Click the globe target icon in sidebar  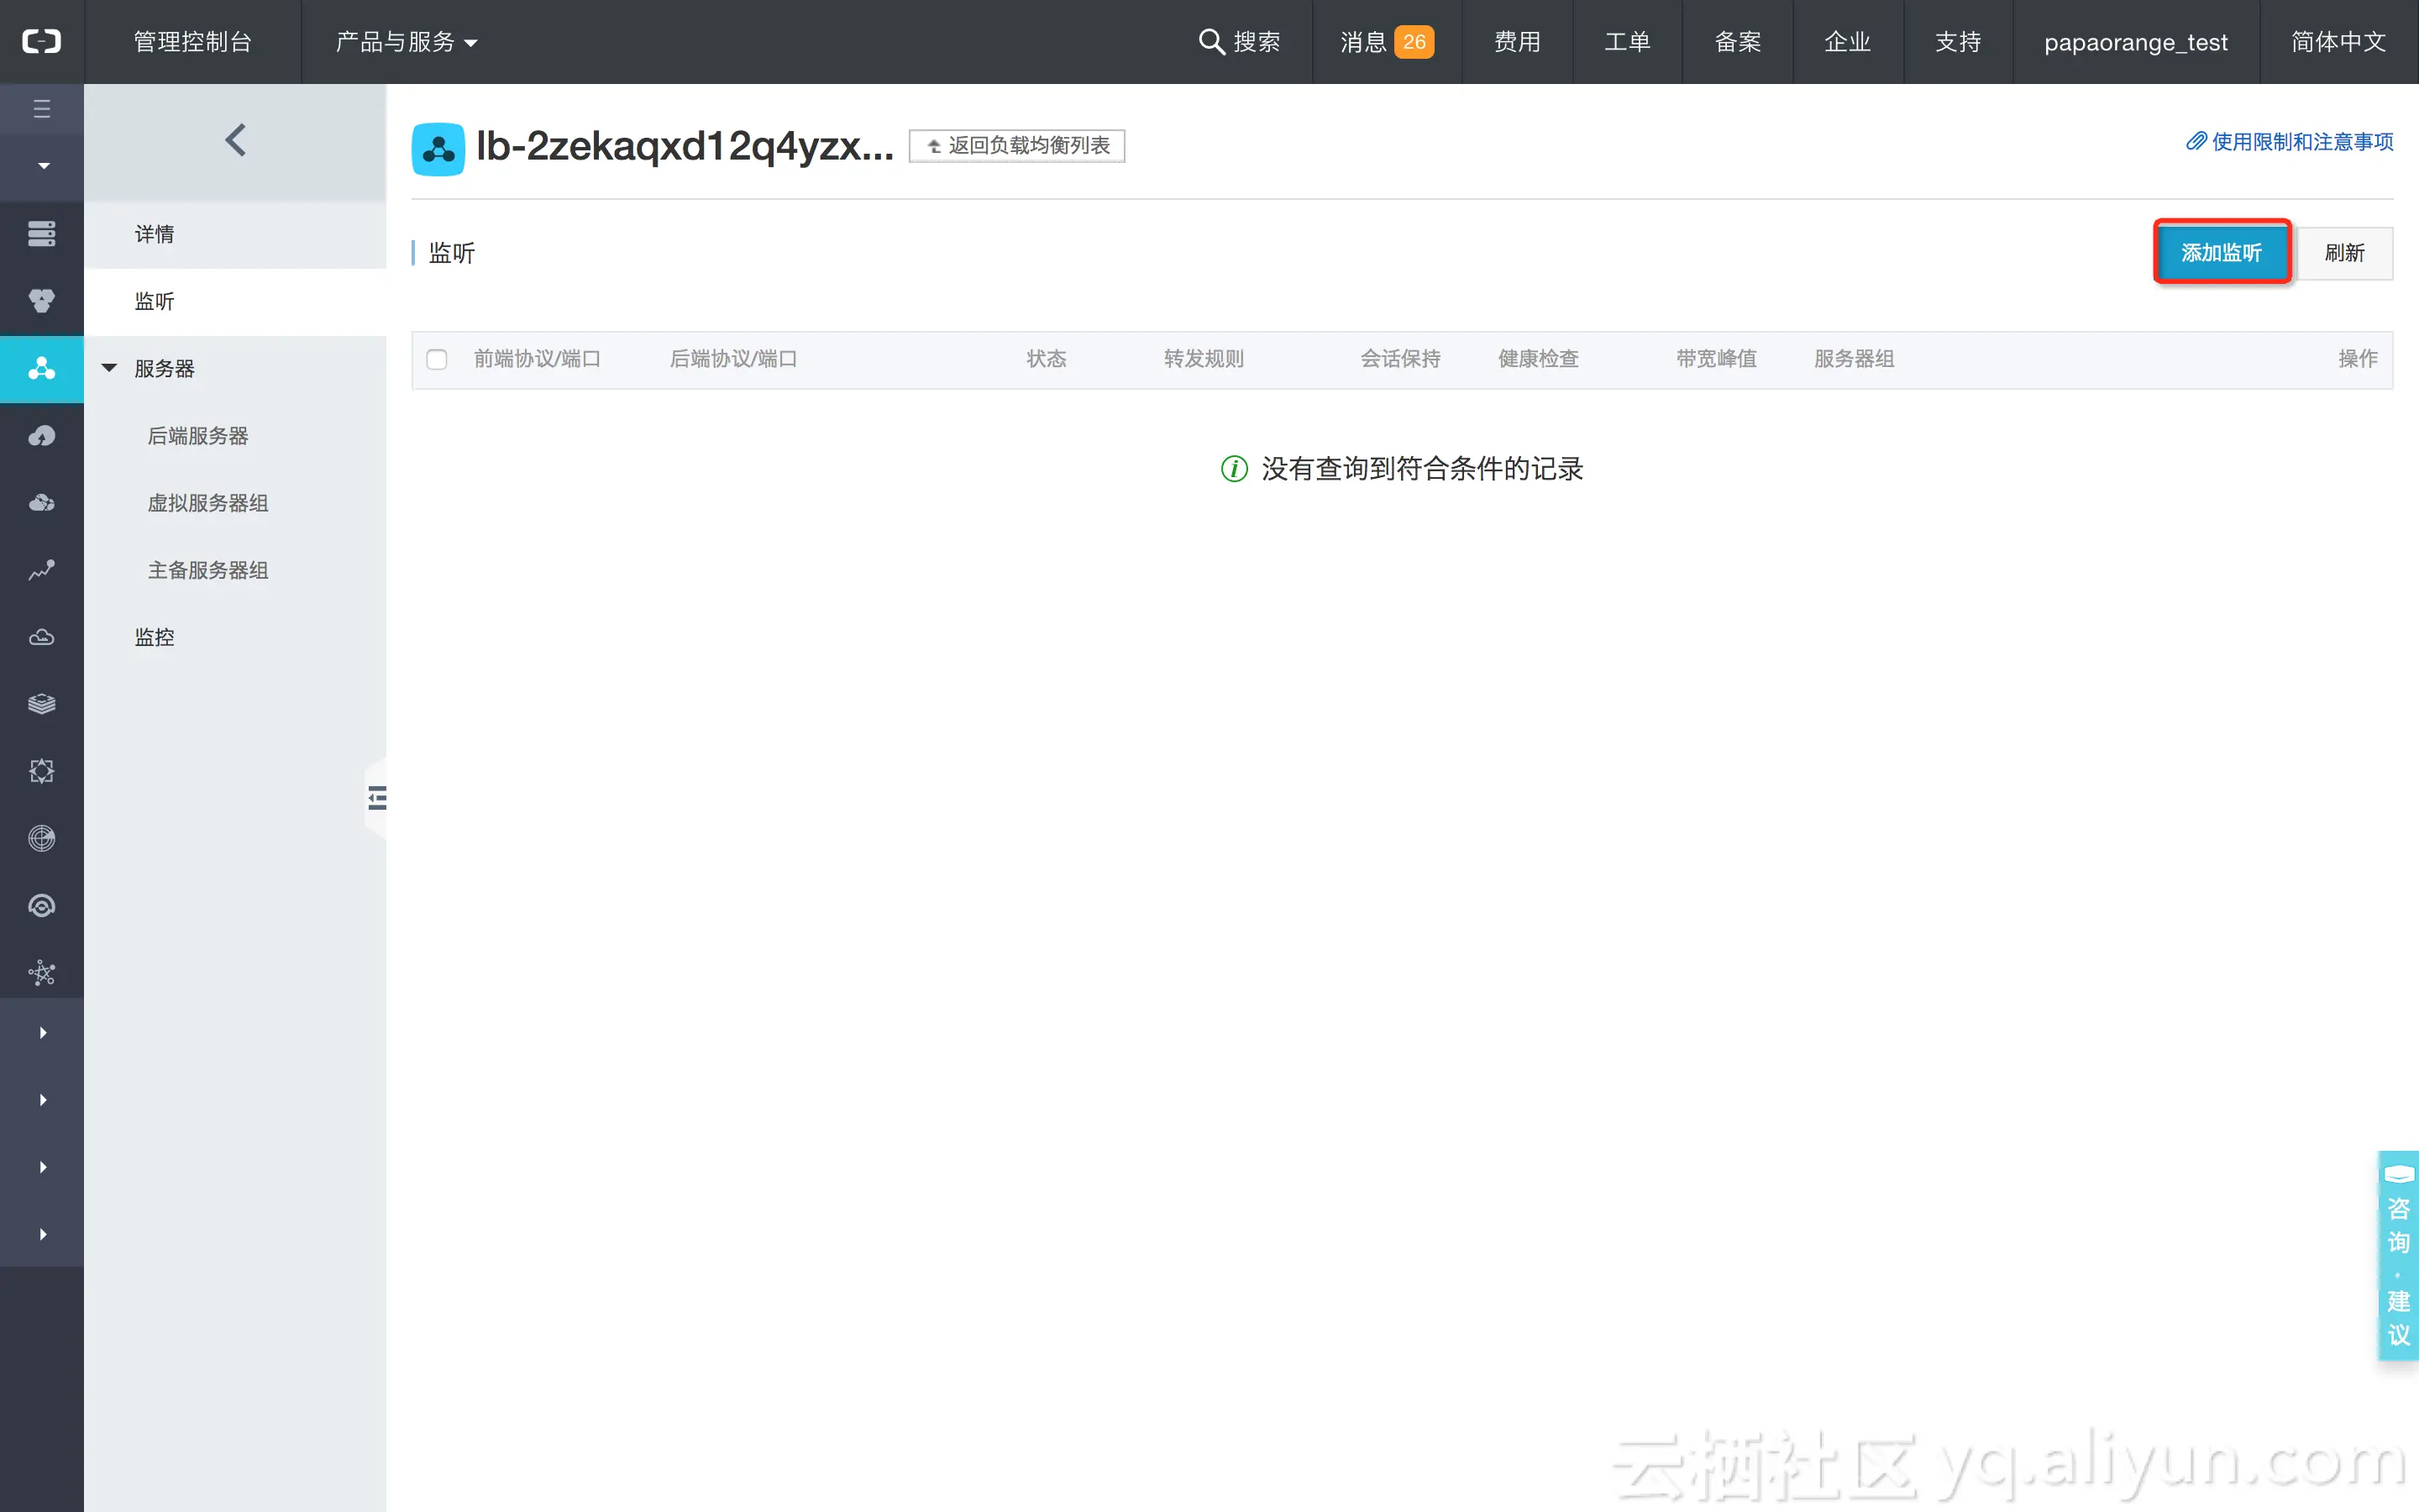tap(42, 838)
